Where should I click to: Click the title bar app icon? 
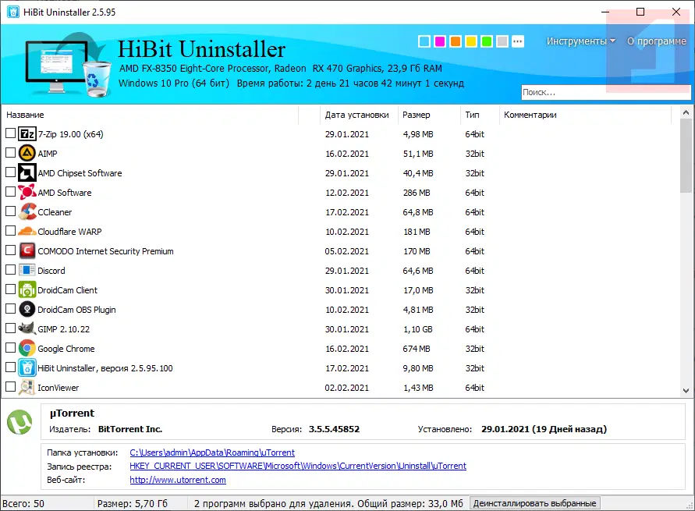(12, 12)
